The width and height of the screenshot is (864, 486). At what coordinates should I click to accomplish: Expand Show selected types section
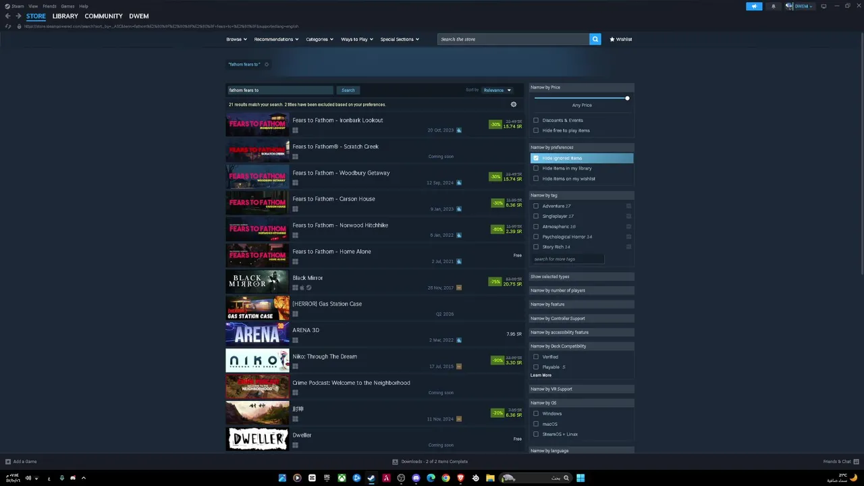tap(581, 277)
